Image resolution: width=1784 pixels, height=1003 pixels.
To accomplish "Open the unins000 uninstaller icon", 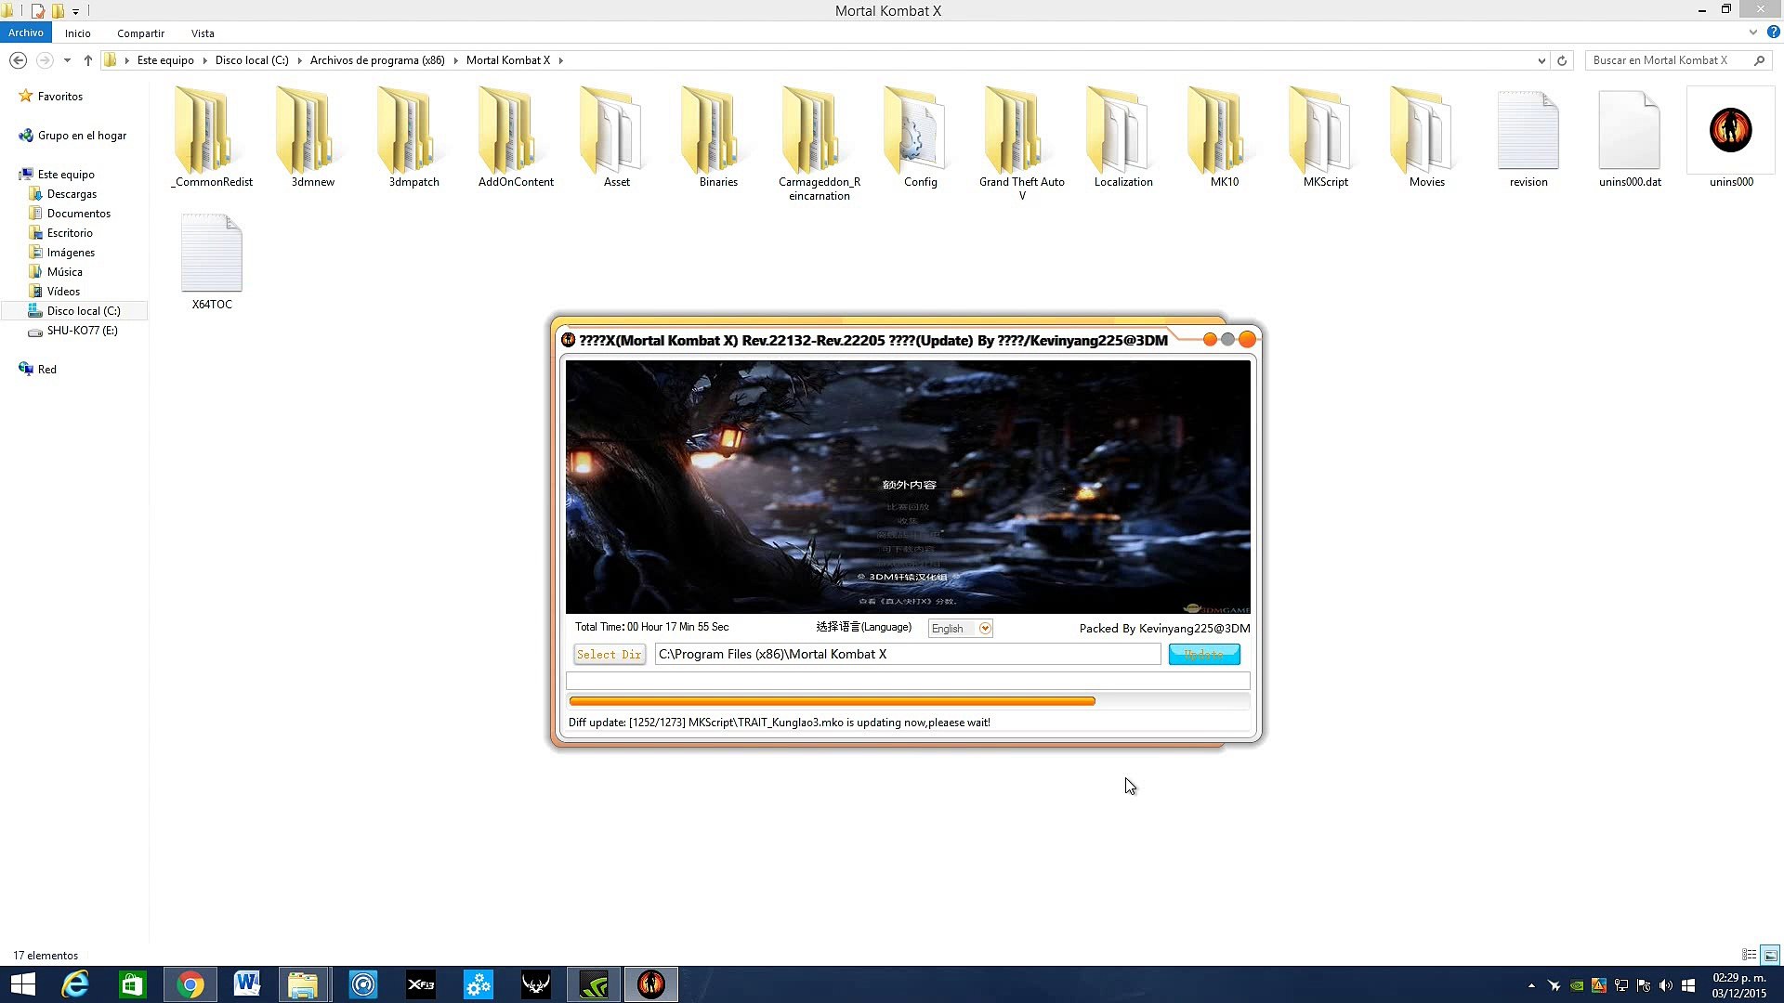I will click(1730, 132).
